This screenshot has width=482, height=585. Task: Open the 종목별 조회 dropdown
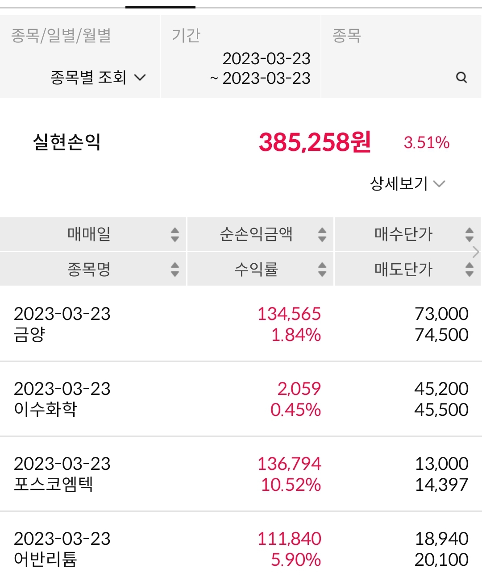[98, 78]
